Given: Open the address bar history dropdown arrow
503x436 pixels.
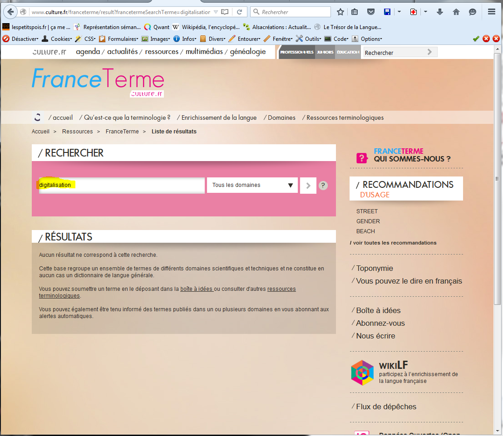Looking at the screenshot, I should pos(216,12).
